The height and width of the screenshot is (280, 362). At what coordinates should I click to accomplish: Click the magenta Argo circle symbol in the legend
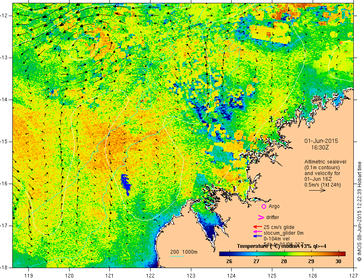tap(264, 206)
